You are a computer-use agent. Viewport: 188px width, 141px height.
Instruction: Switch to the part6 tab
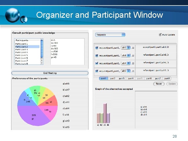[149, 78]
